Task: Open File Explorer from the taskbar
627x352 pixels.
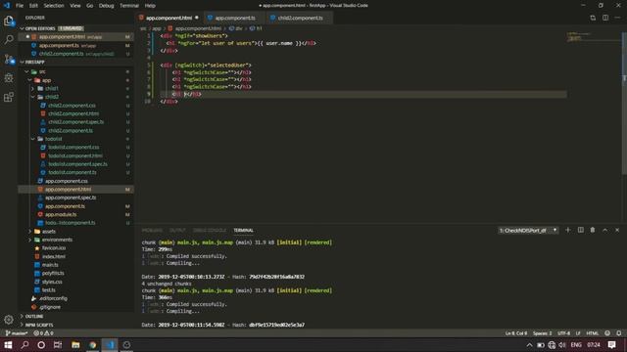Action: coord(75,345)
